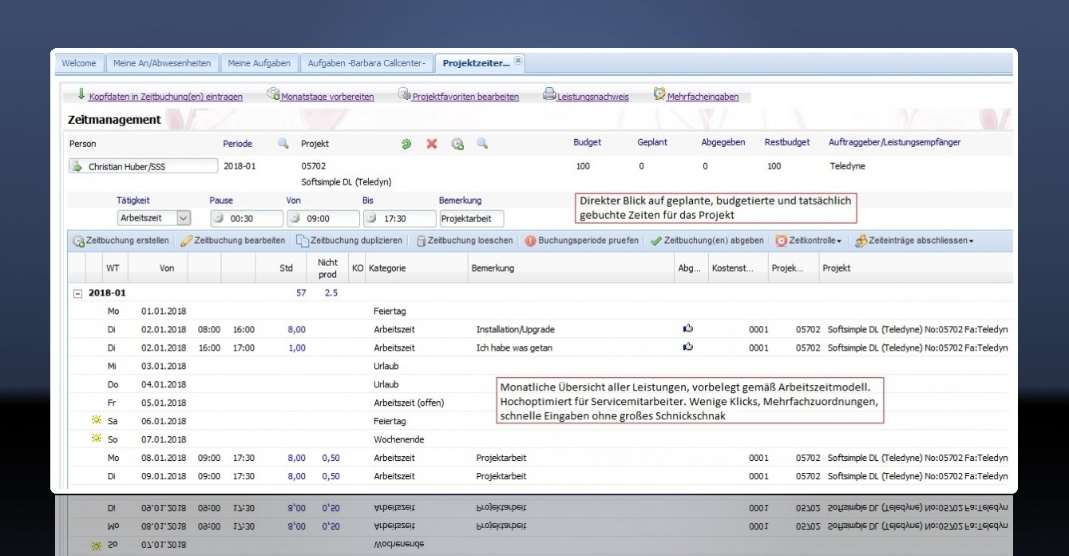
Task: Click the sun icon on Sa 06.01.2018 row
Action: (97, 420)
